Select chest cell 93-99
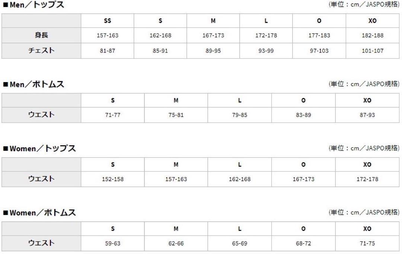Screen dimensions: 402x254 (x=266, y=51)
